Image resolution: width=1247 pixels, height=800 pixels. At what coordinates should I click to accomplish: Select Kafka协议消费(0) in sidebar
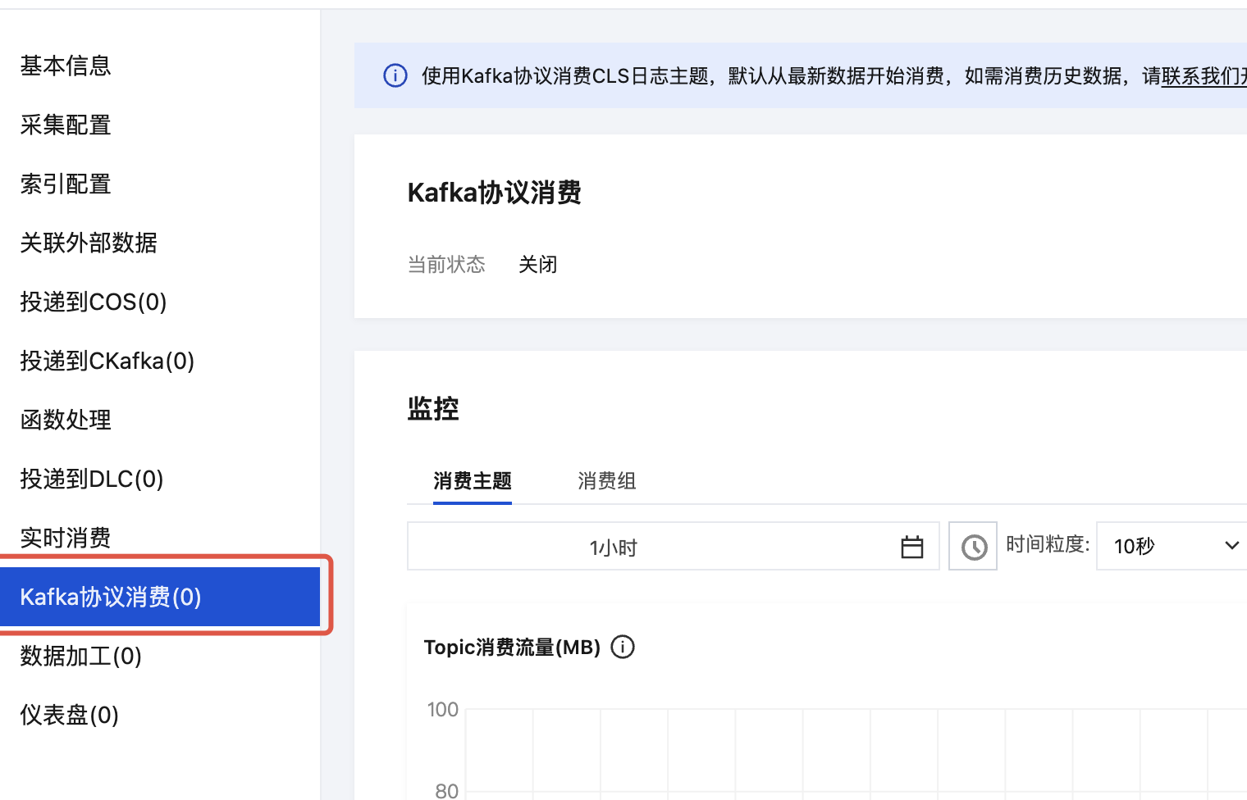click(x=160, y=597)
